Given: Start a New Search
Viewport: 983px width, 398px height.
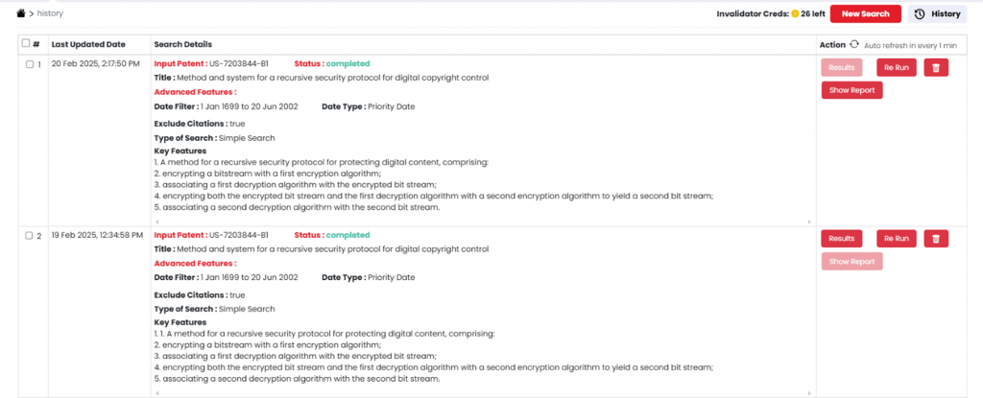Looking at the screenshot, I should [866, 13].
